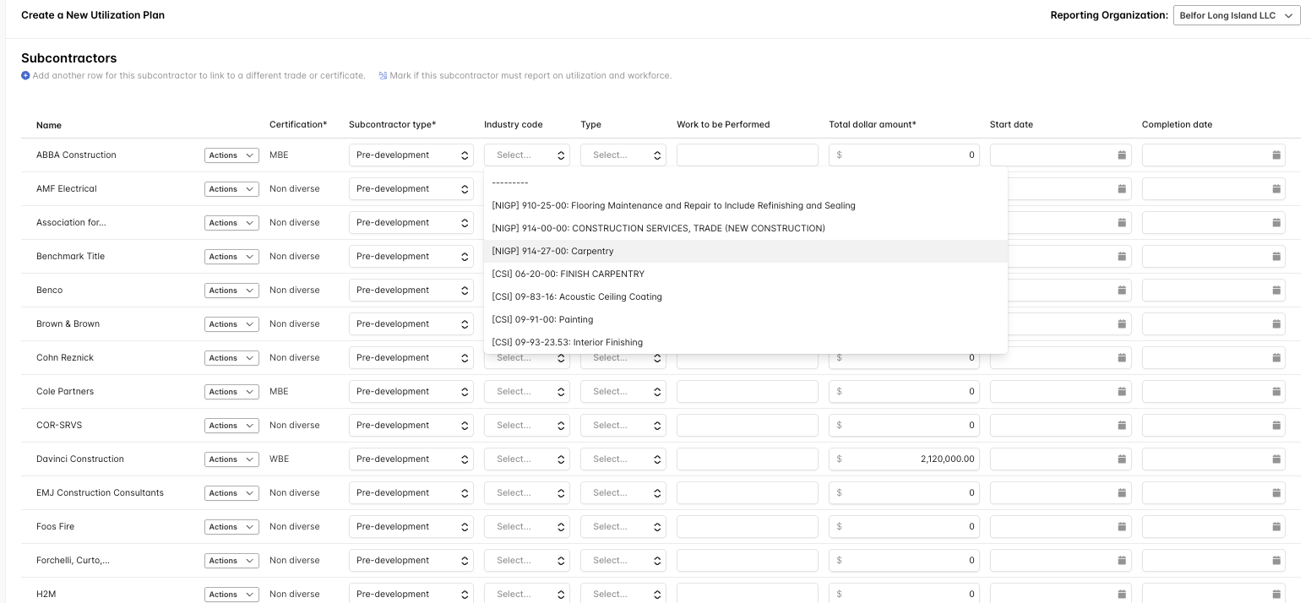Image resolution: width=1311 pixels, height=603 pixels.
Task: Open calendar icon in AMF Electrical completion date
Action: 1276,189
